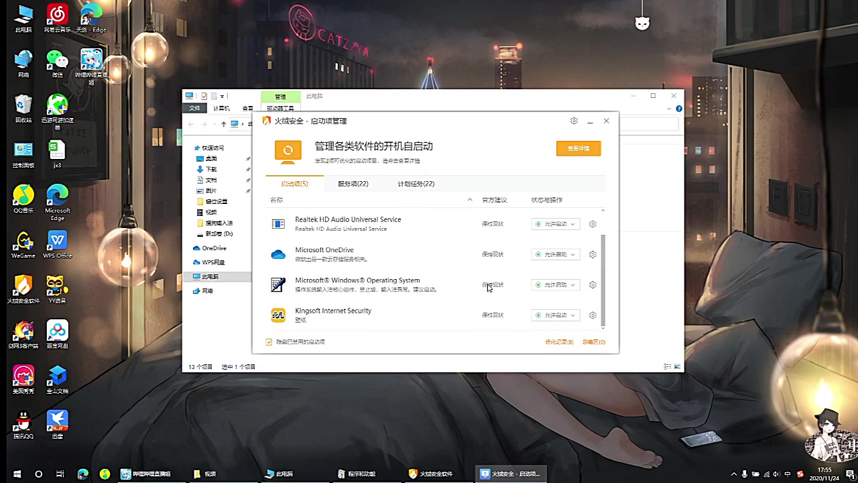Open settings gear for Microsoft OneDrive row

pos(593,254)
